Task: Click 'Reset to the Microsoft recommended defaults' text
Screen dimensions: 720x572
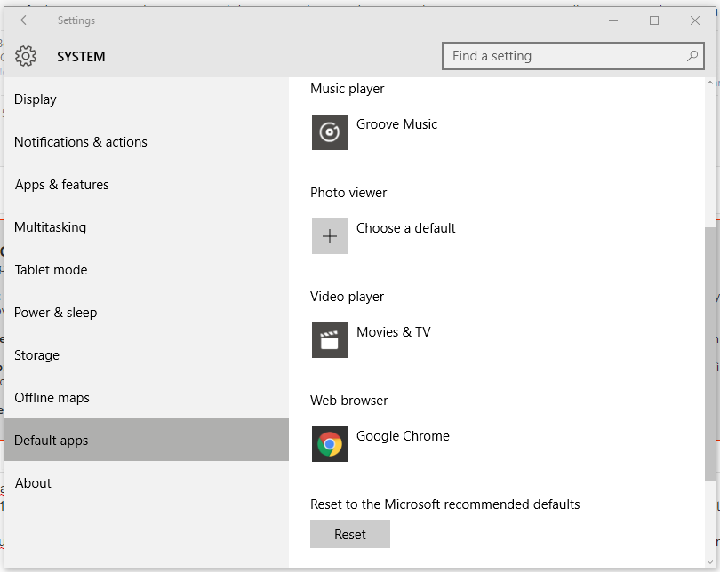Action: pos(445,504)
